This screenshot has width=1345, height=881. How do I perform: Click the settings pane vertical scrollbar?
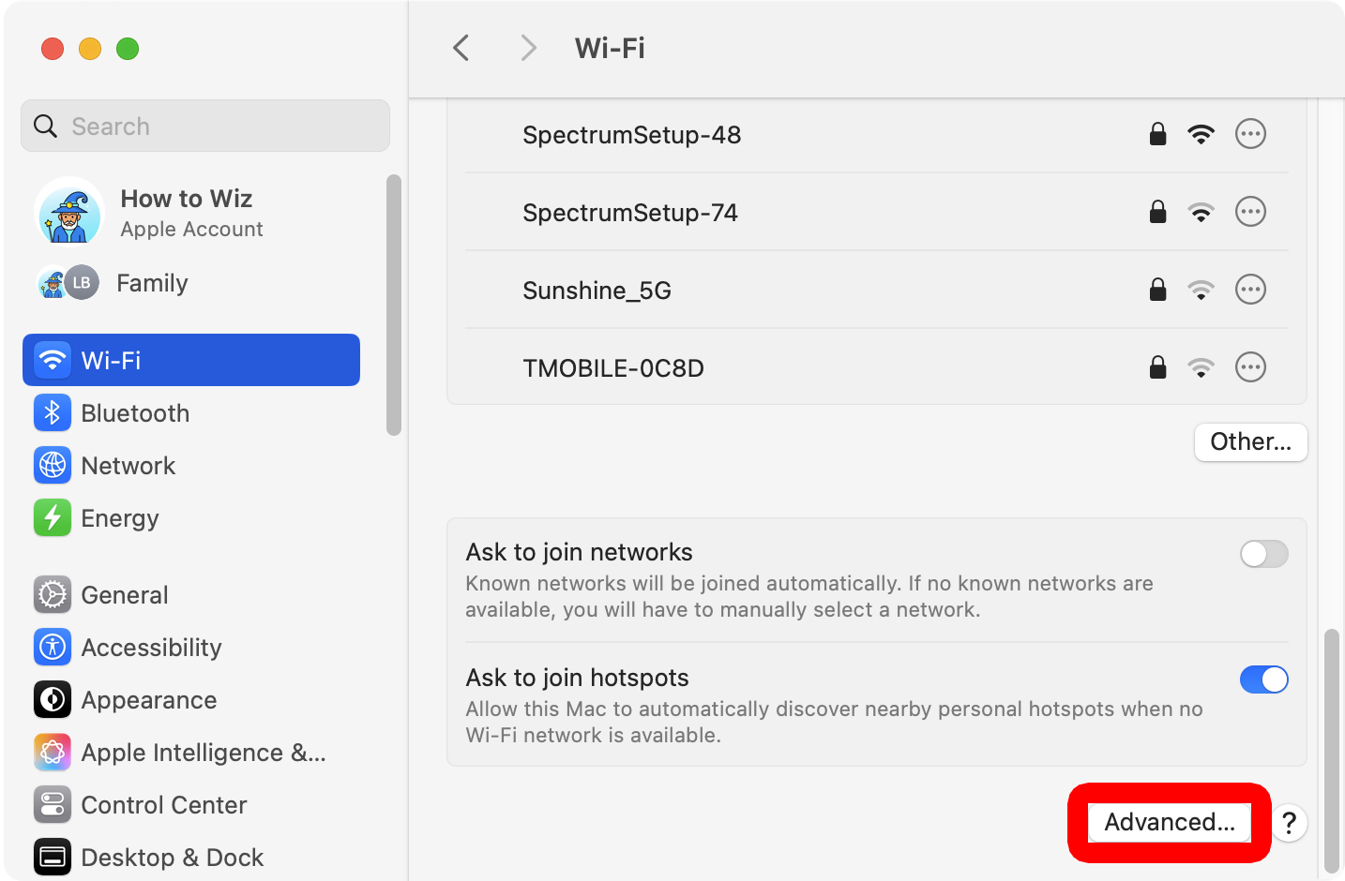pyautogui.click(x=1331, y=750)
